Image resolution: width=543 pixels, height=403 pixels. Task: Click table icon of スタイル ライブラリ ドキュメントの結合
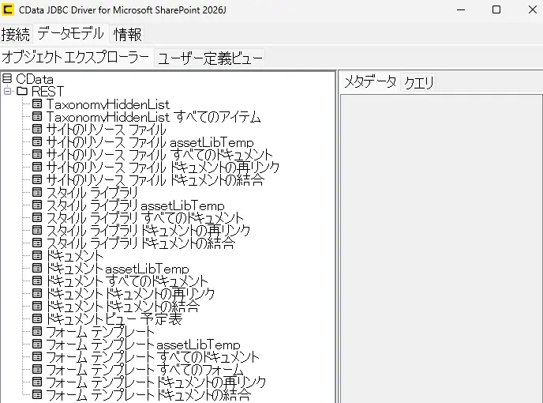(37, 243)
